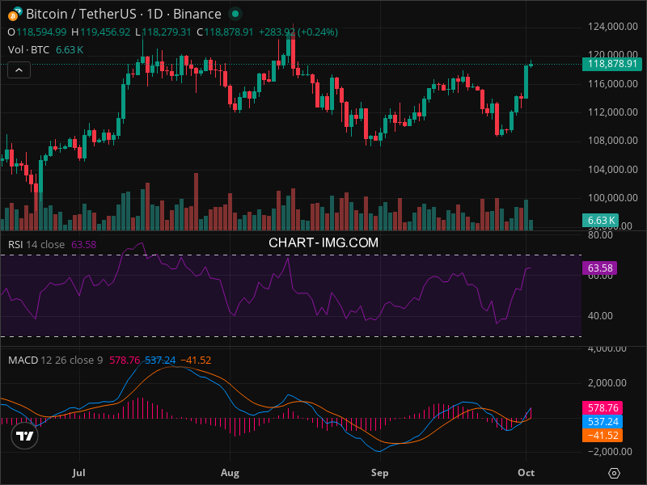Click the orange signal value tag −41.52
647x485 pixels.
tap(600, 435)
